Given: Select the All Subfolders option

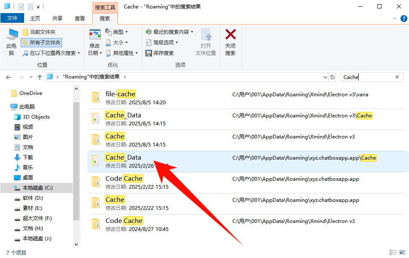Looking at the screenshot, I should 41,43.
